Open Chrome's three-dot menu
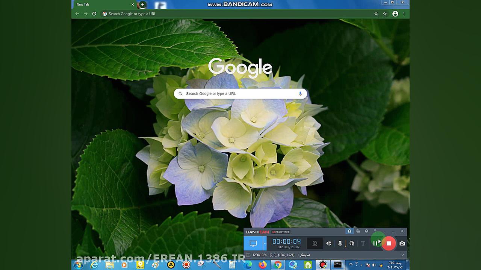Screen dimensions: 481x270 (x=404, y=14)
